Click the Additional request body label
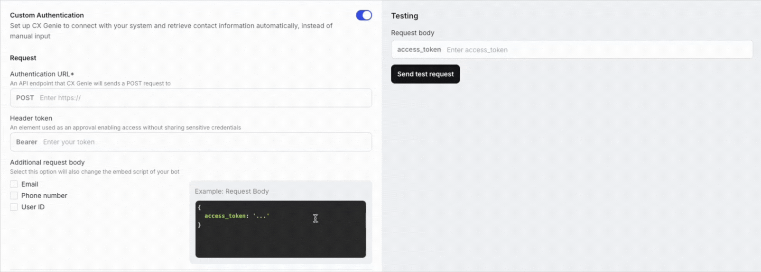This screenshot has height=272, width=761. pos(47,162)
